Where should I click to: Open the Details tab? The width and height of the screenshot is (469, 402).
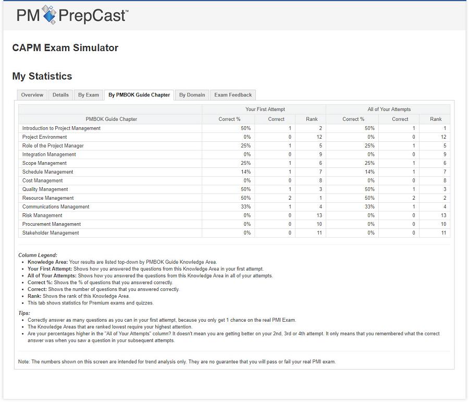click(60, 95)
